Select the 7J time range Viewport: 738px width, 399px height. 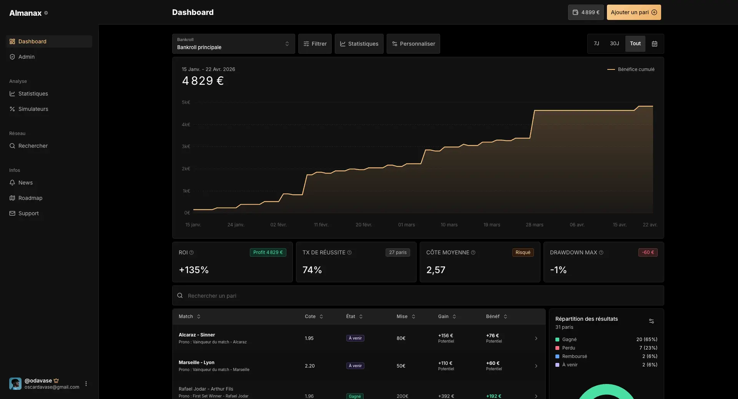click(597, 44)
